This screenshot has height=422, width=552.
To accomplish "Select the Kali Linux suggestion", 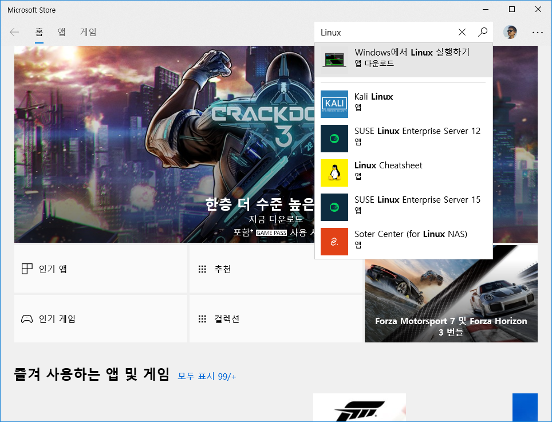I will tap(404, 104).
